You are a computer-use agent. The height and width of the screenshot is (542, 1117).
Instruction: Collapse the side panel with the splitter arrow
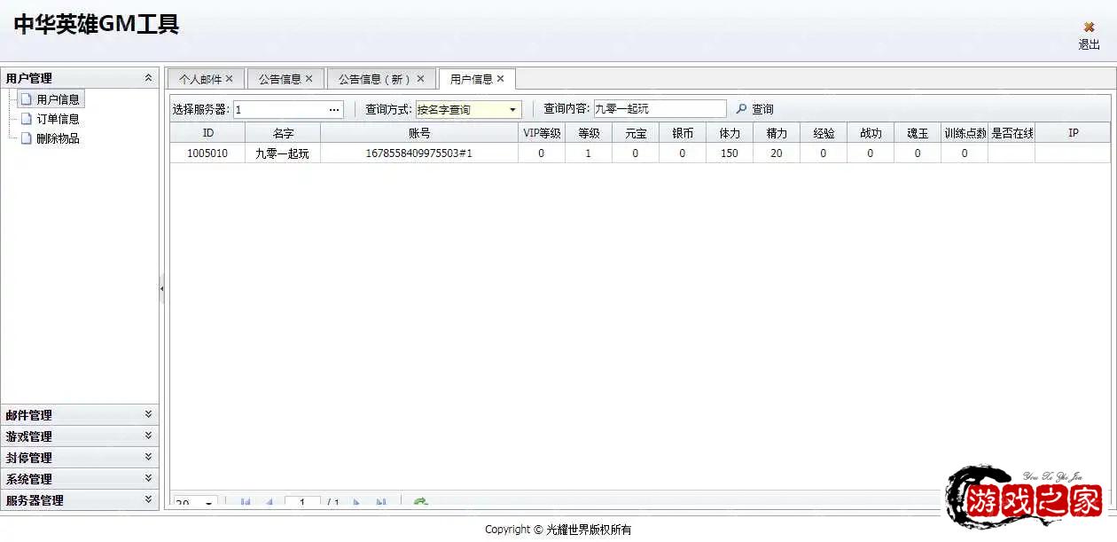(x=161, y=288)
